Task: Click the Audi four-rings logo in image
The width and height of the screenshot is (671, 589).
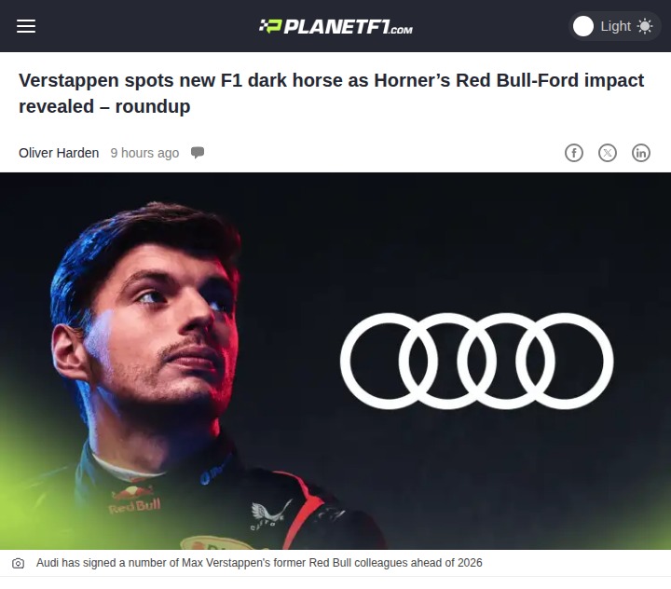Action: (x=476, y=361)
